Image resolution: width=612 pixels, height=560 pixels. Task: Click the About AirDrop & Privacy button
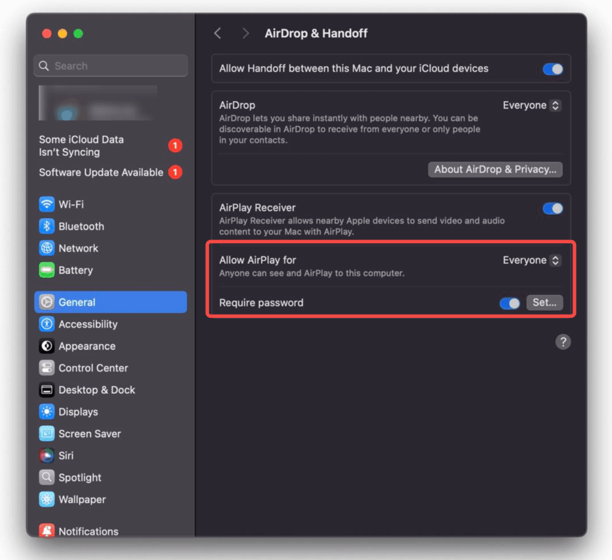(495, 170)
